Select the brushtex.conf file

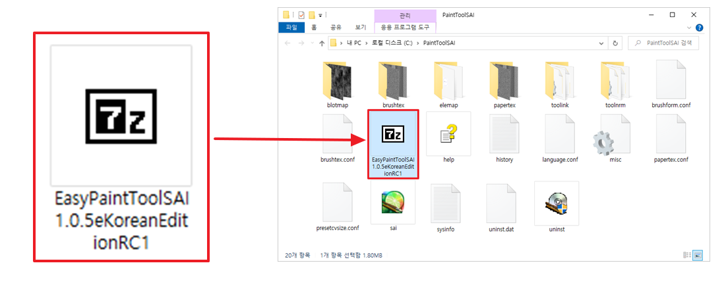(x=338, y=138)
